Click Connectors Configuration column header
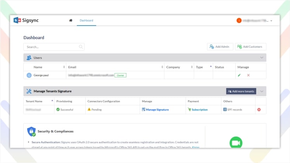290x163 pixels. click(104, 101)
